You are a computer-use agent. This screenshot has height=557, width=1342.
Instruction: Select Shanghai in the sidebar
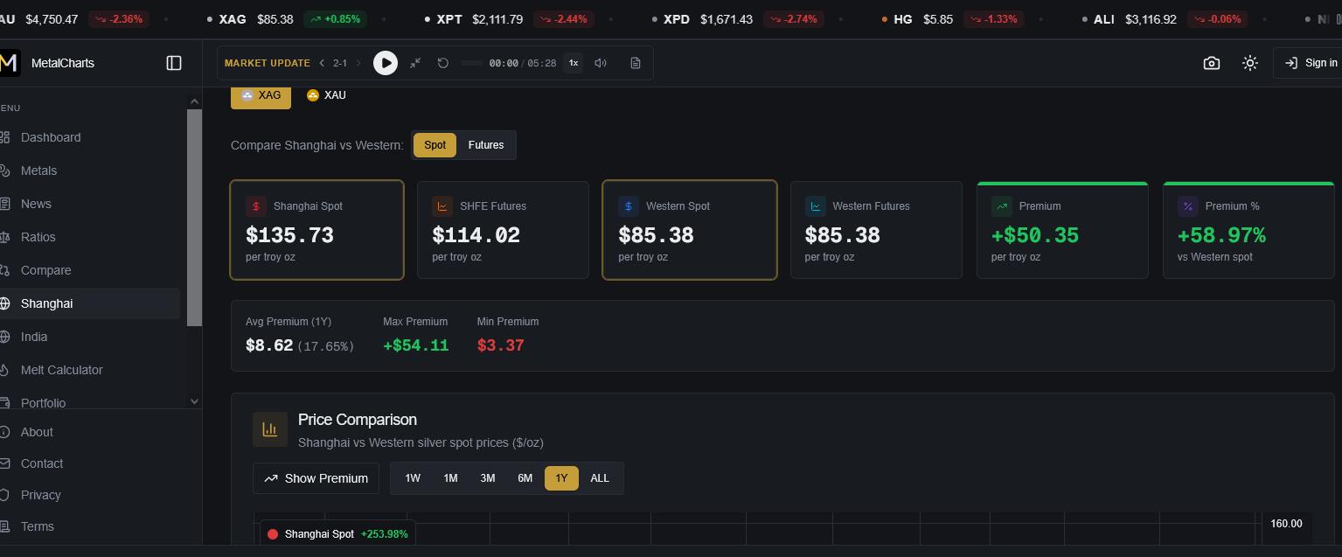90,303
